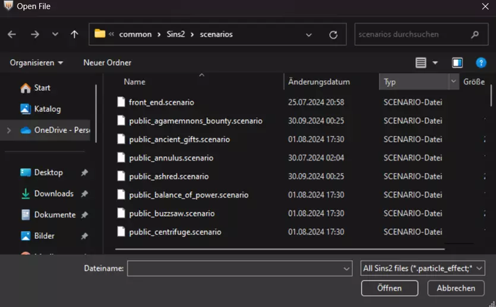Click Neuer Ordner in the toolbar
The height and width of the screenshot is (307, 496).
[107, 63]
